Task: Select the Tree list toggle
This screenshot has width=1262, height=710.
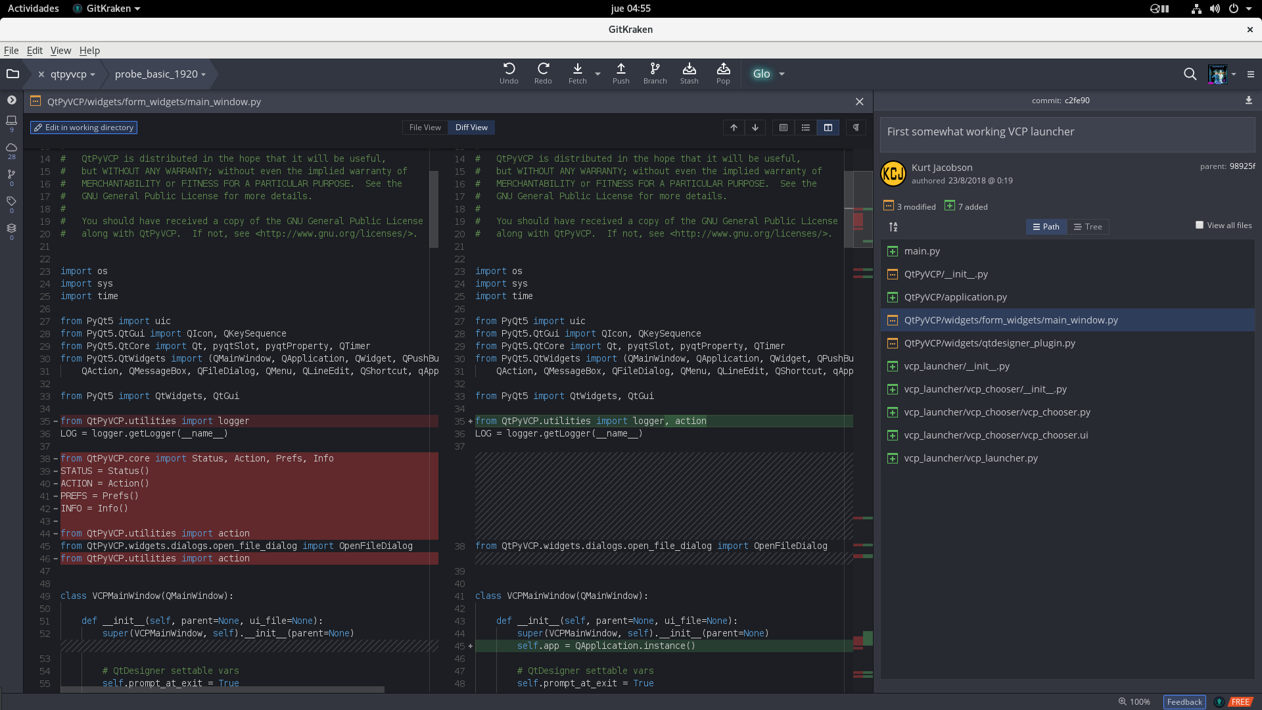Action: pyautogui.click(x=1088, y=227)
